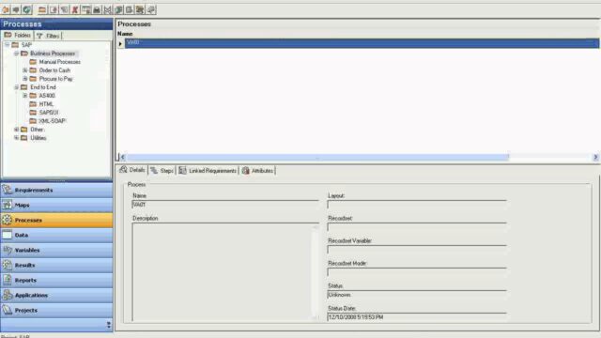Open the Projects navigation section
This screenshot has width=601, height=338.
(56, 310)
